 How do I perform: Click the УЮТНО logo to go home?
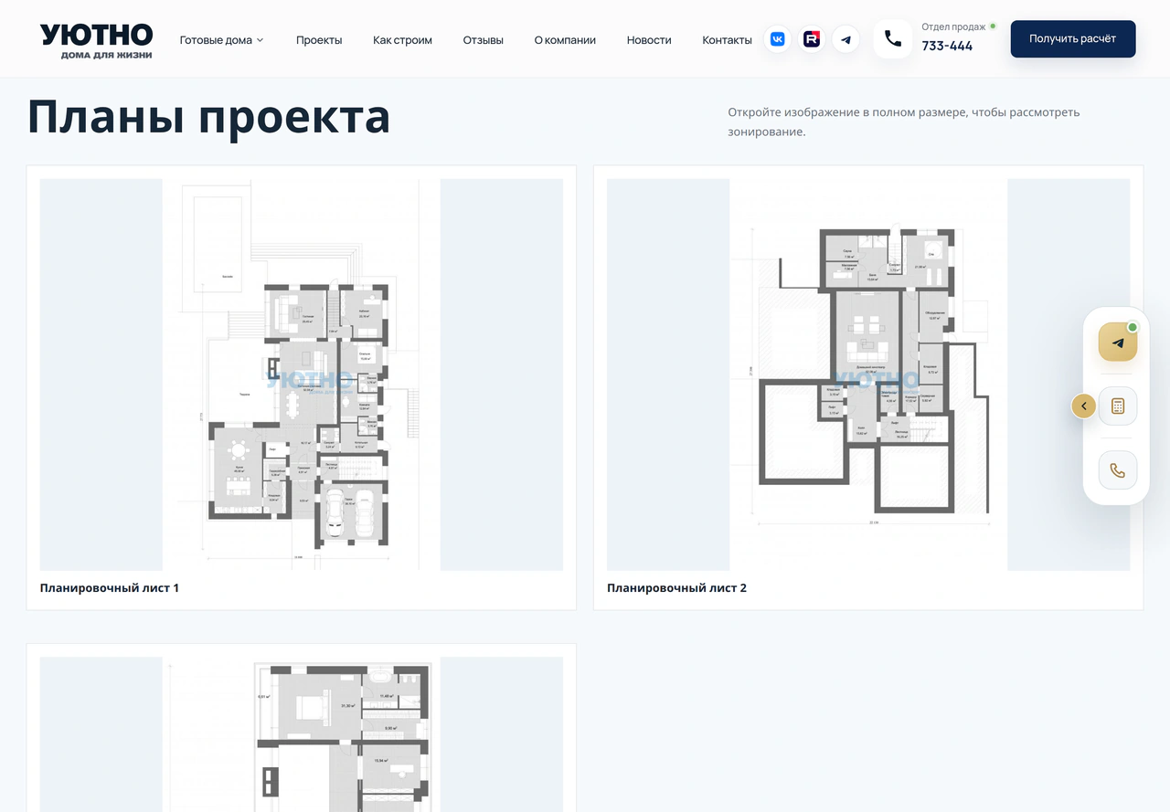coord(96,41)
